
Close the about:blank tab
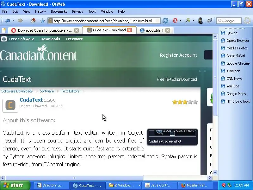[x=168, y=30]
